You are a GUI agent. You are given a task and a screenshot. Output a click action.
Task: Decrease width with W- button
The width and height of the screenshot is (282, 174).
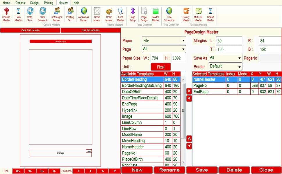30,171
